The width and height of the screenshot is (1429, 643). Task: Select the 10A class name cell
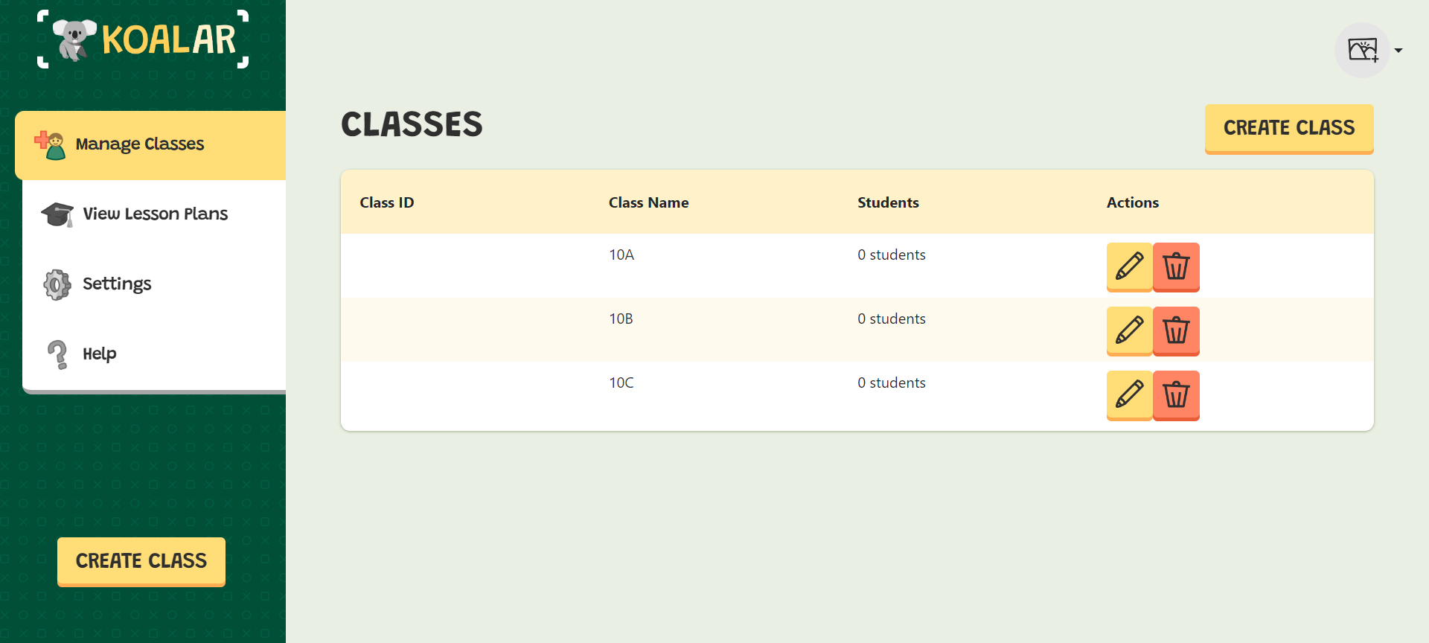click(621, 255)
